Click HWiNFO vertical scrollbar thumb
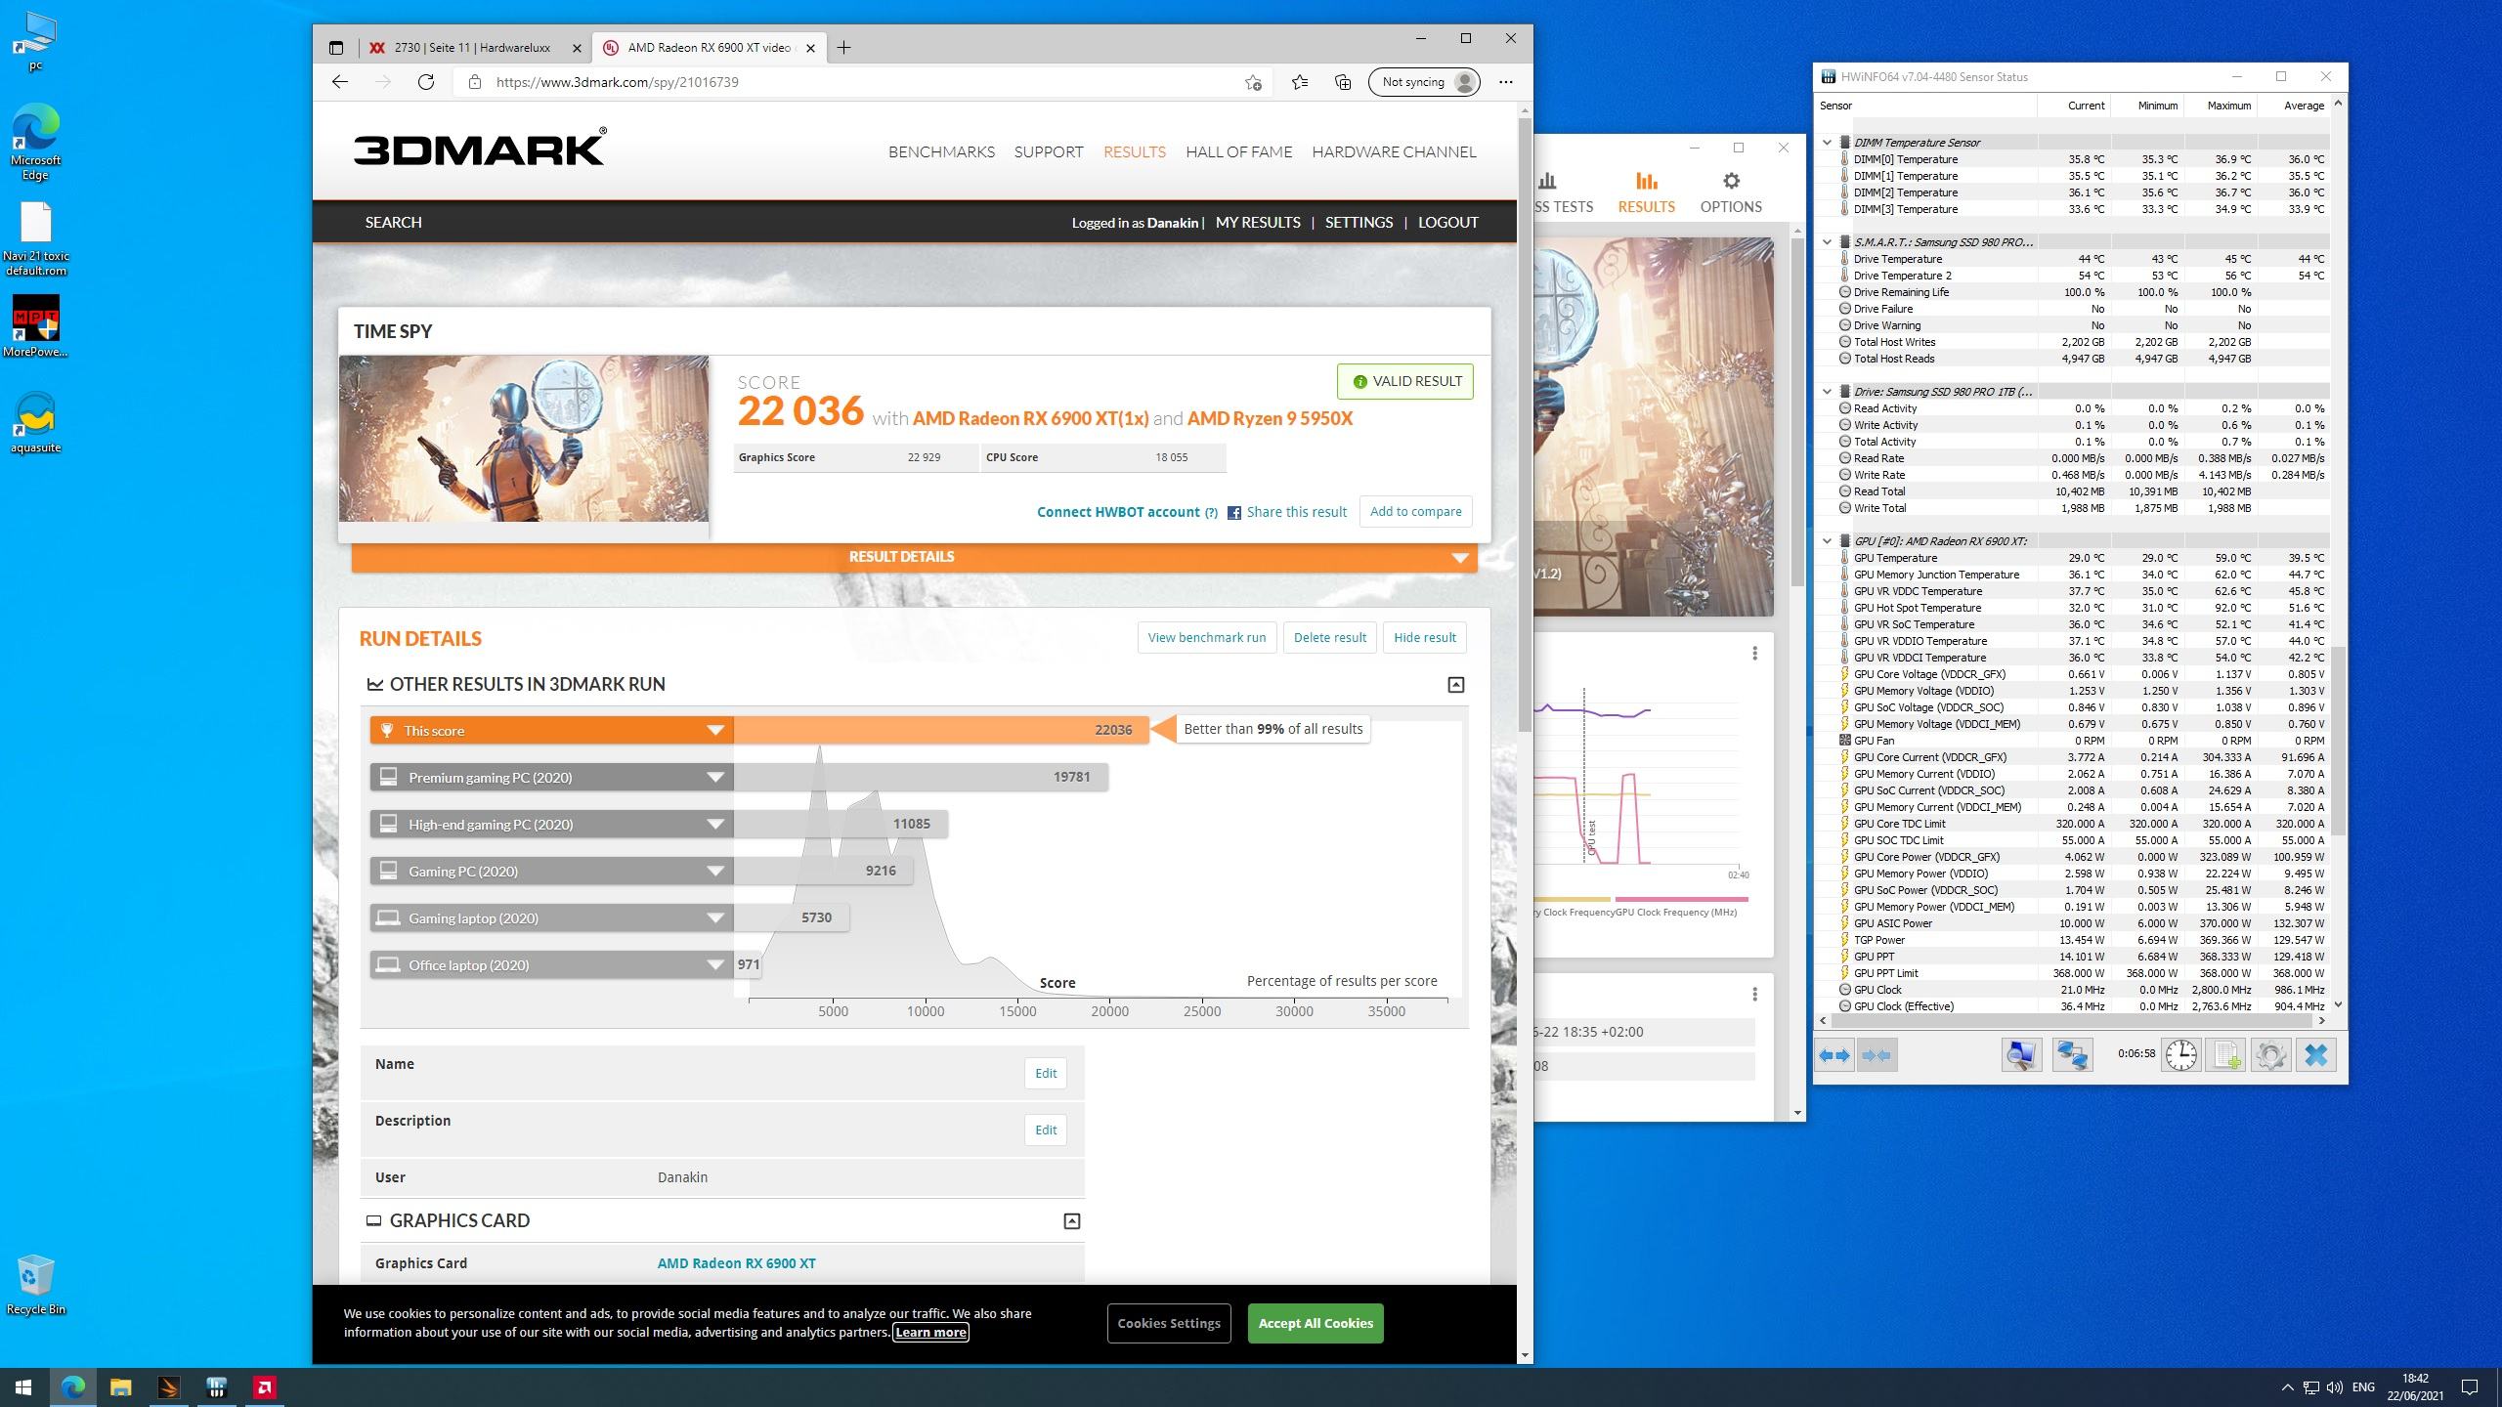Viewport: 2502px width, 1407px height. pyautogui.click(x=2338, y=741)
